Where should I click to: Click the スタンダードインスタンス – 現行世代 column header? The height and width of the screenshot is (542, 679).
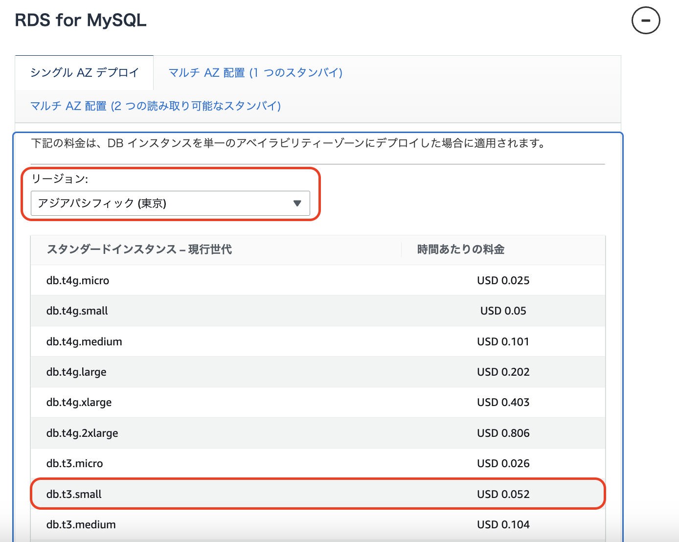pos(139,249)
